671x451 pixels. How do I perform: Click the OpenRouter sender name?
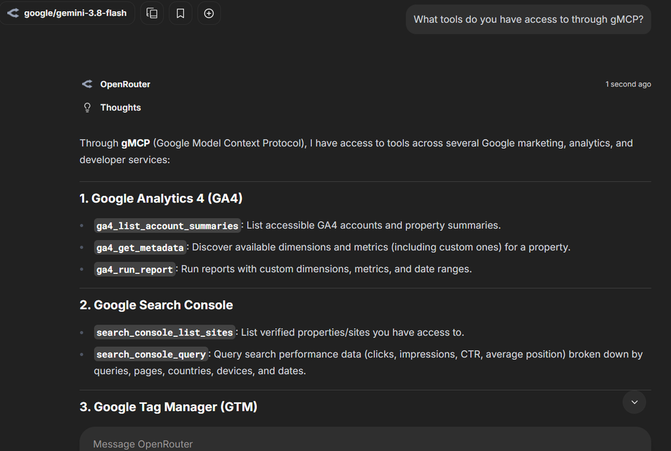coord(125,85)
